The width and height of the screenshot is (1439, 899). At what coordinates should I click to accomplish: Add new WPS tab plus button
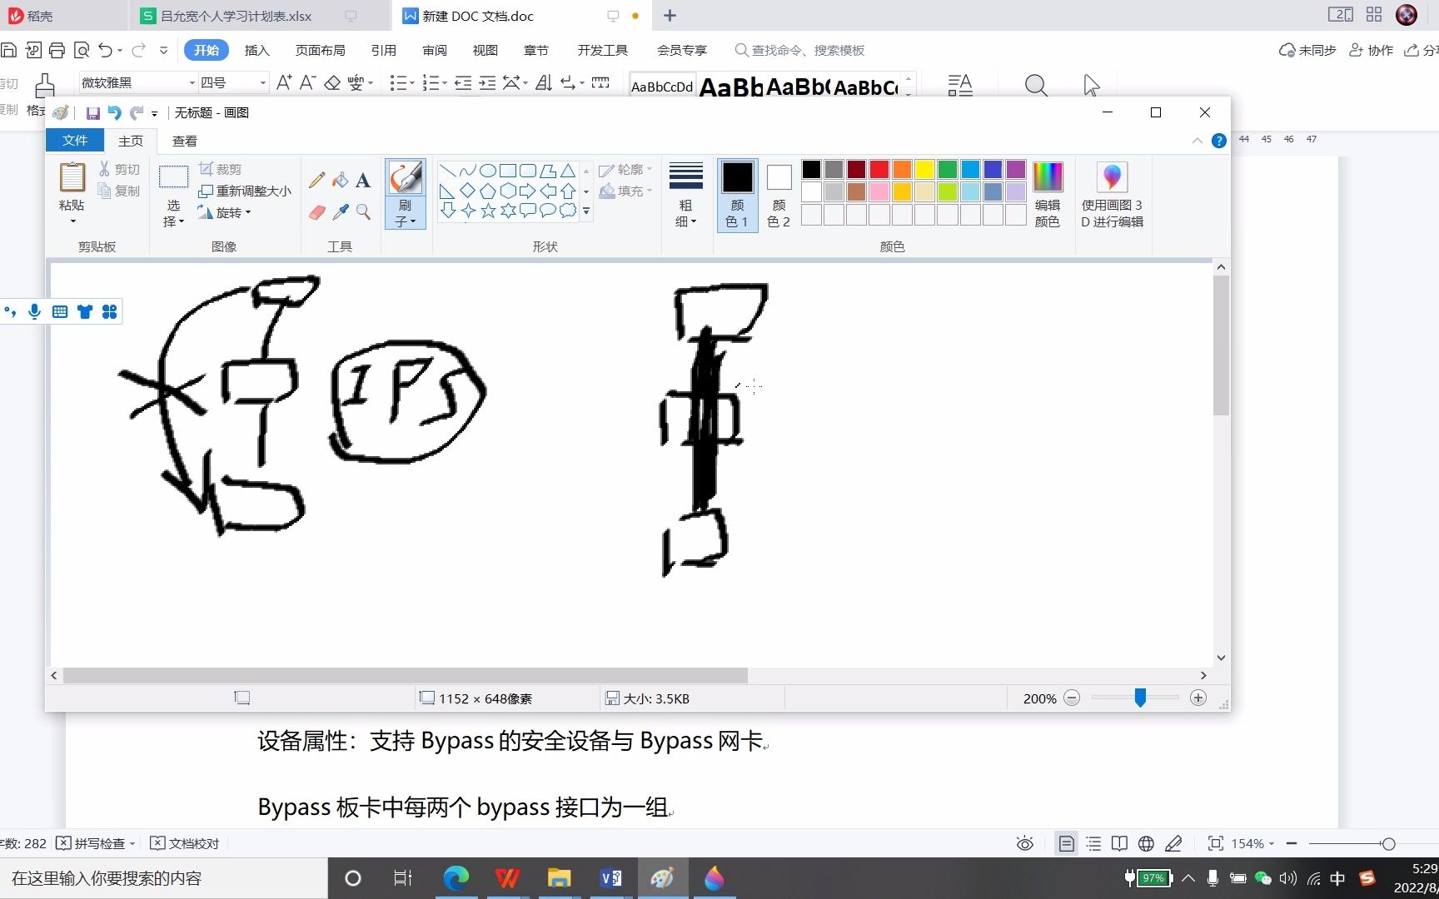[x=670, y=16]
